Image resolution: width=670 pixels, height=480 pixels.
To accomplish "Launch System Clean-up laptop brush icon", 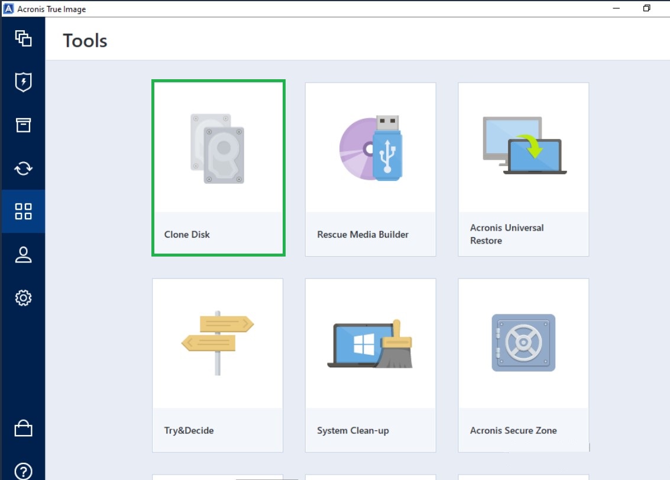I will click(370, 345).
